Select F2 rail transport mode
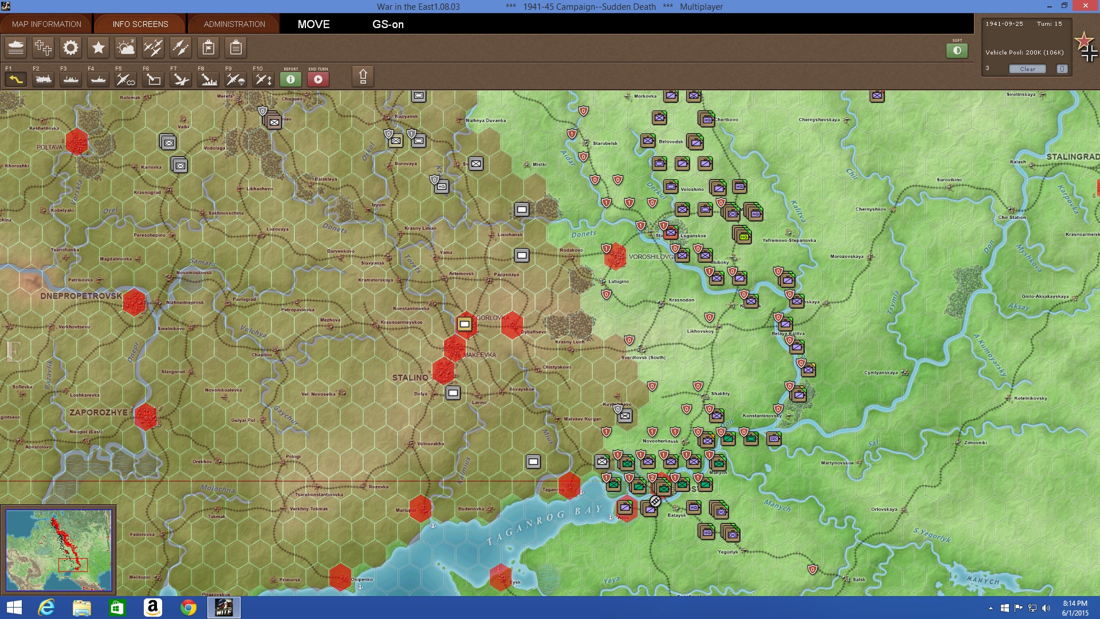This screenshot has height=619, width=1100. [x=44, y=79]
